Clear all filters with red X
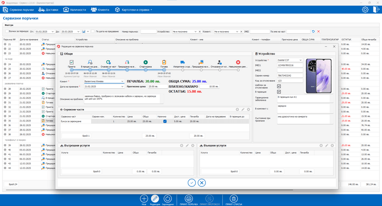Image resolution: width=382 pixels, height=206 pixels. [x=318, y=32]
